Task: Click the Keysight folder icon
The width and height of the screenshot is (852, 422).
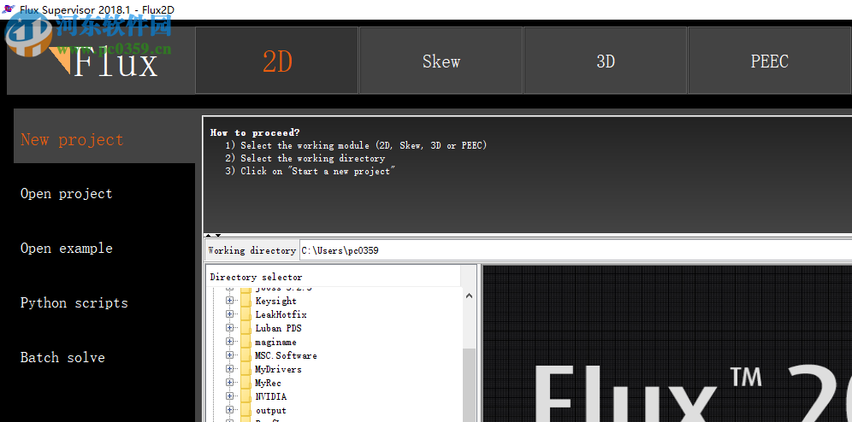Action: click(246, 301)
